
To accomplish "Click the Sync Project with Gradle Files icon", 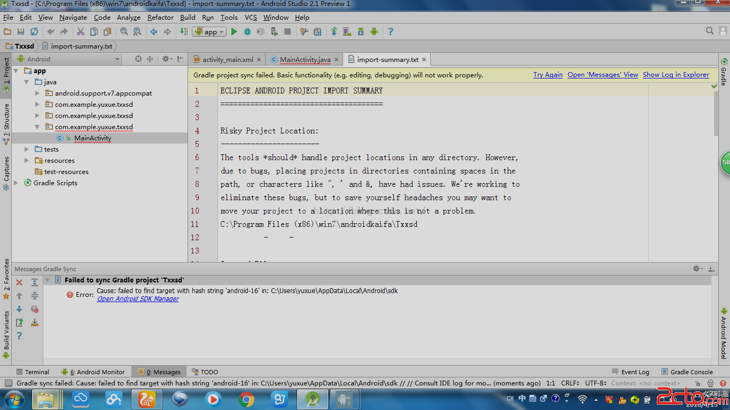I will (x=334, y=31).
